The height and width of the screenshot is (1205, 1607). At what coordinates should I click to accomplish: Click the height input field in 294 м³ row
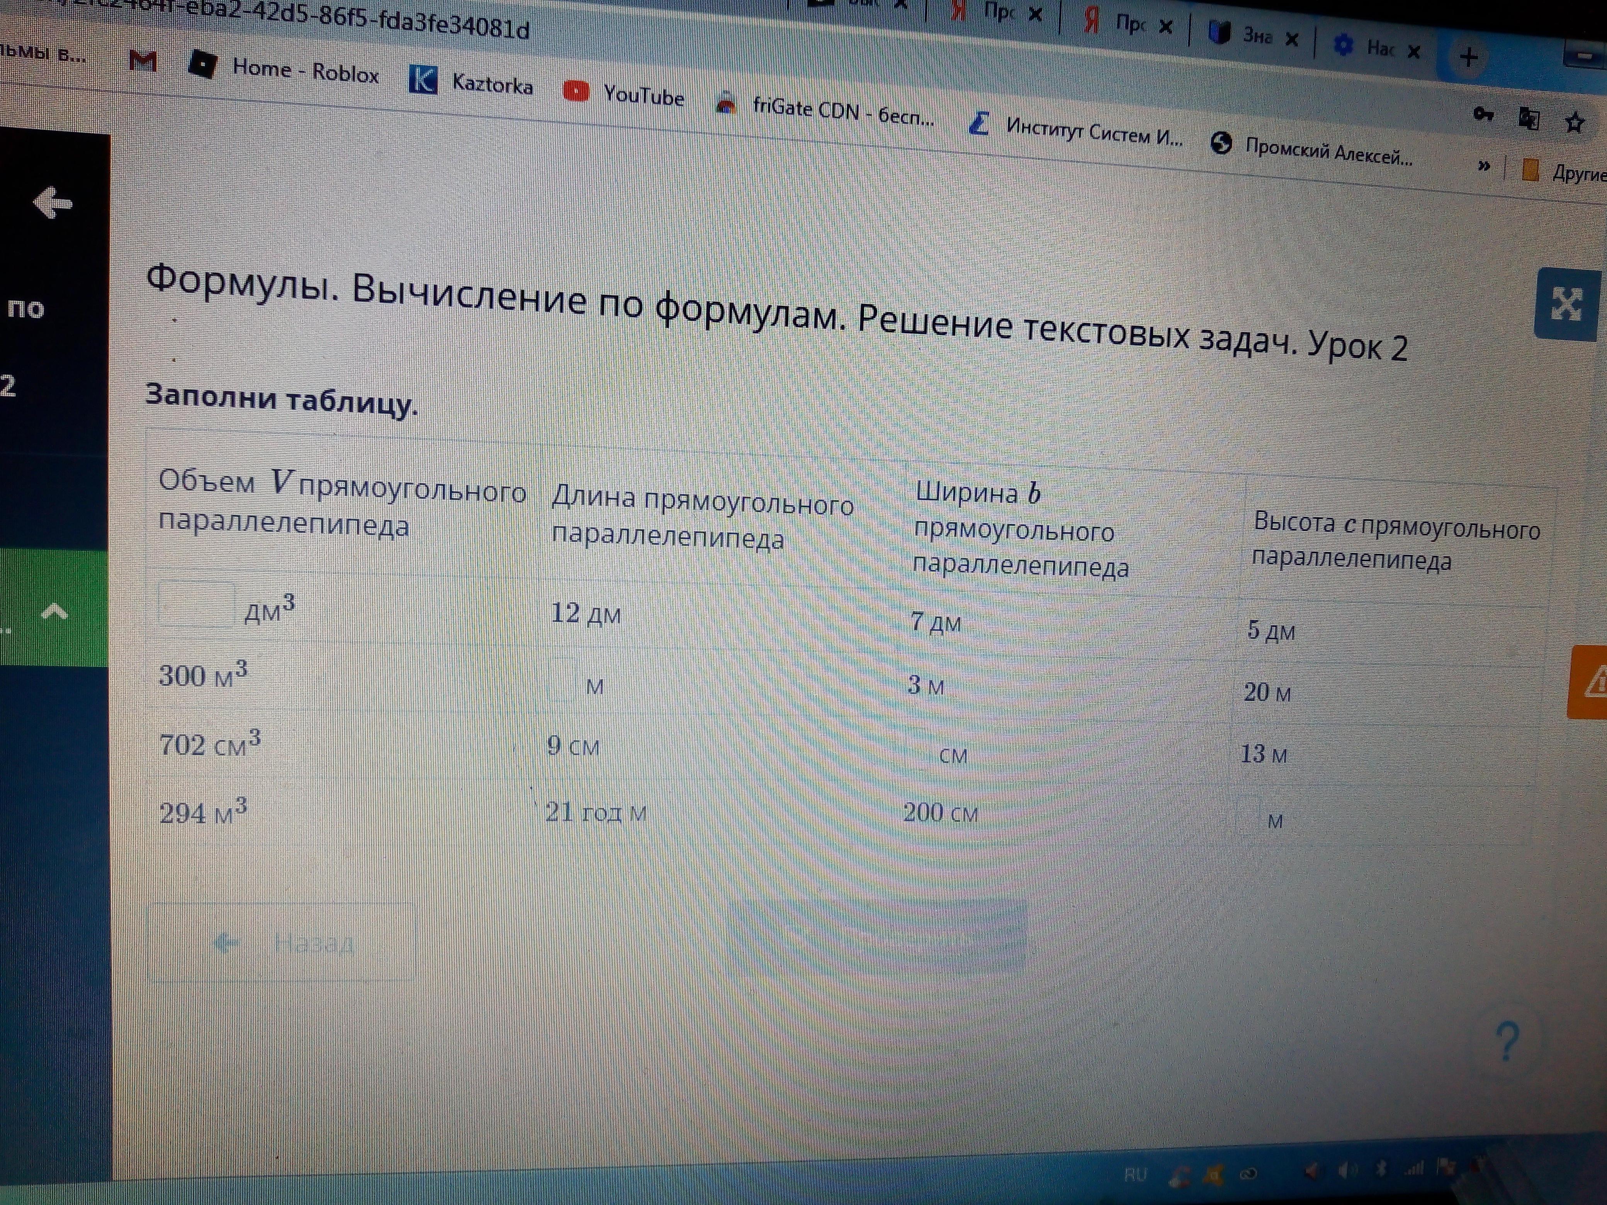tap(1247, 815)
